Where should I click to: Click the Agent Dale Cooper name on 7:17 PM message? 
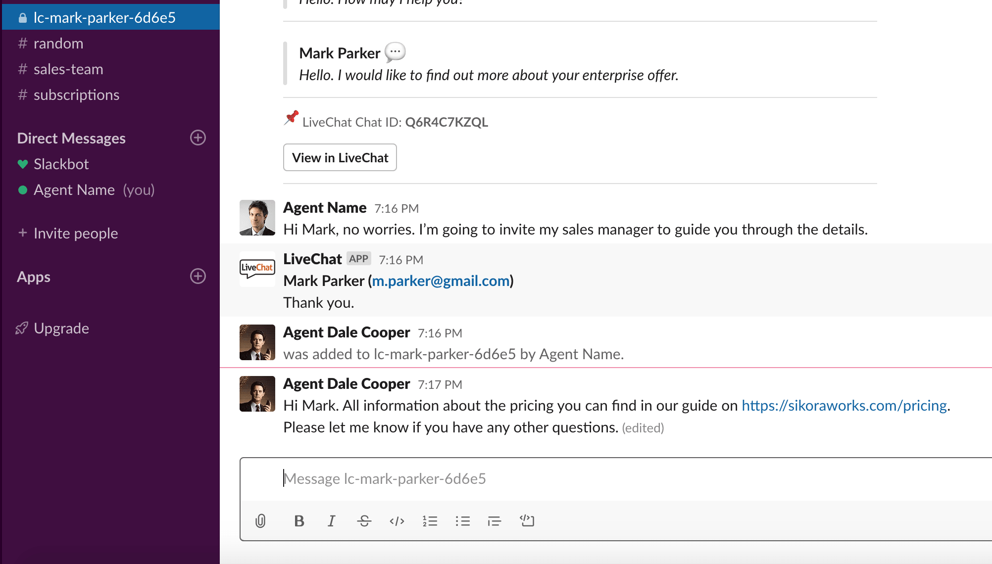[347, 383]
